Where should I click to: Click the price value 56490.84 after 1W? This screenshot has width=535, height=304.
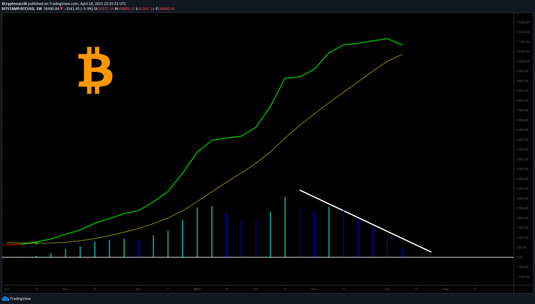point(51,9)
